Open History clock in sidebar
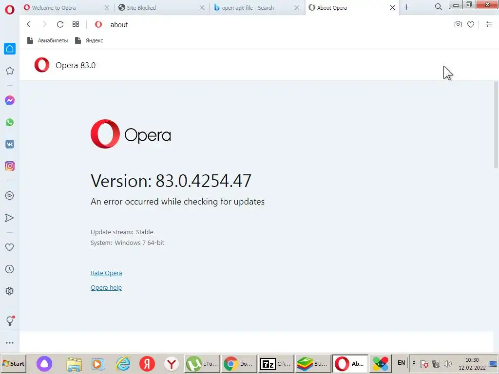This screenshot has width=499, height=374. pos(10,269)
